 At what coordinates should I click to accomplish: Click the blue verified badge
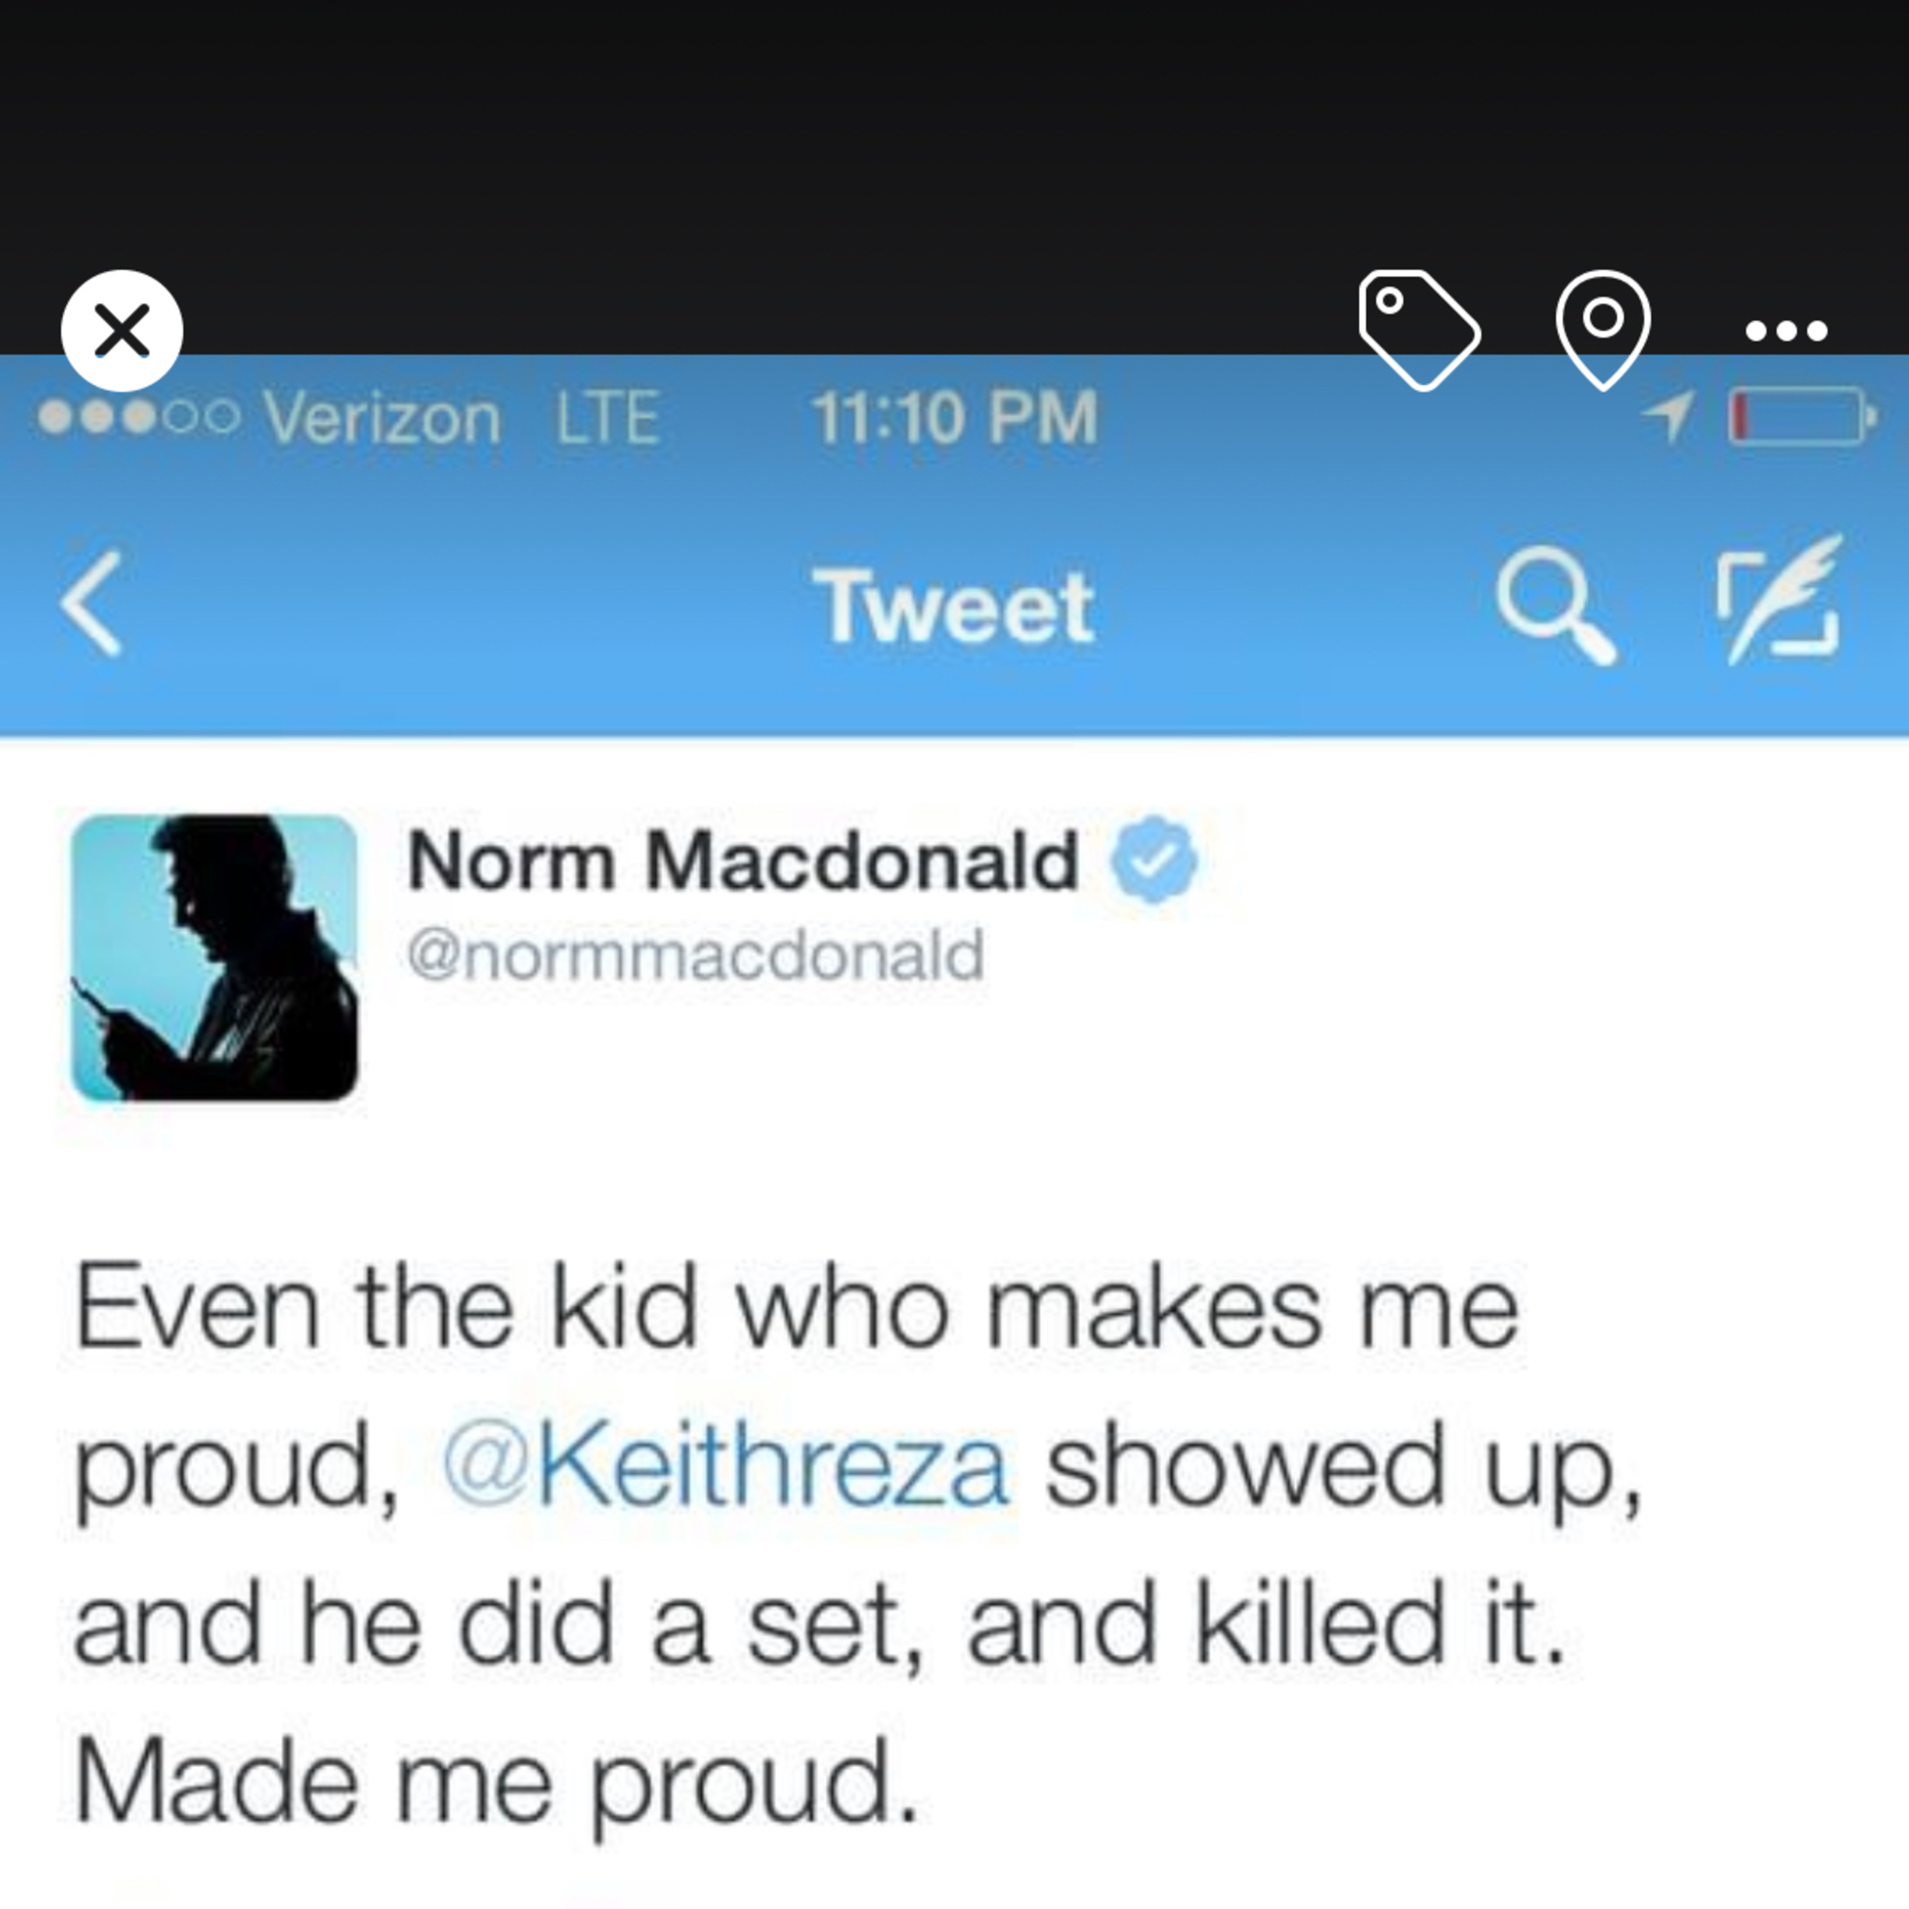tap(1153, 860)
